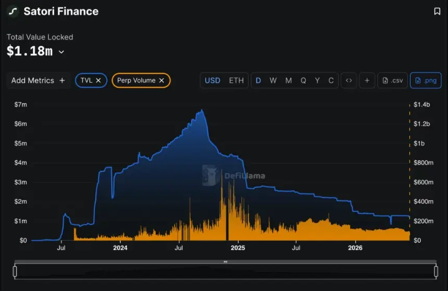Expand the Total Value Locked dropdown chevron
This screenshot has height=291, width=448.
point(61,52)
